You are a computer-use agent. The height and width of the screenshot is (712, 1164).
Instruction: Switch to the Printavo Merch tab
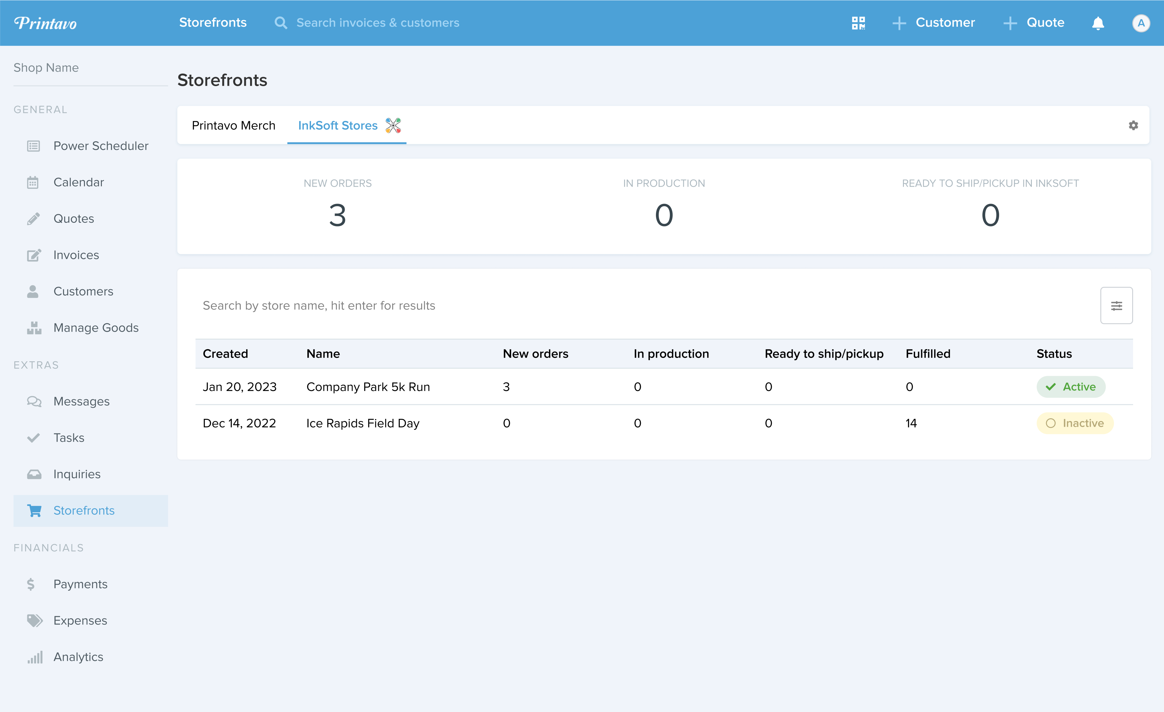[233, 125]
